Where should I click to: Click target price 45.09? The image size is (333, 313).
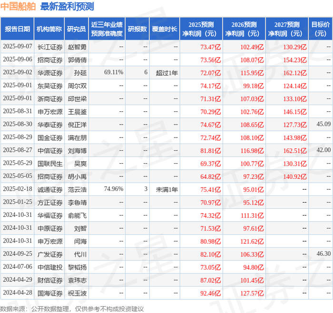point(323,124)
